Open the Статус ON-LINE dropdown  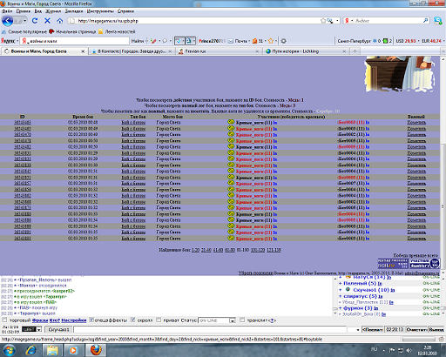click(x=233, y=320)
